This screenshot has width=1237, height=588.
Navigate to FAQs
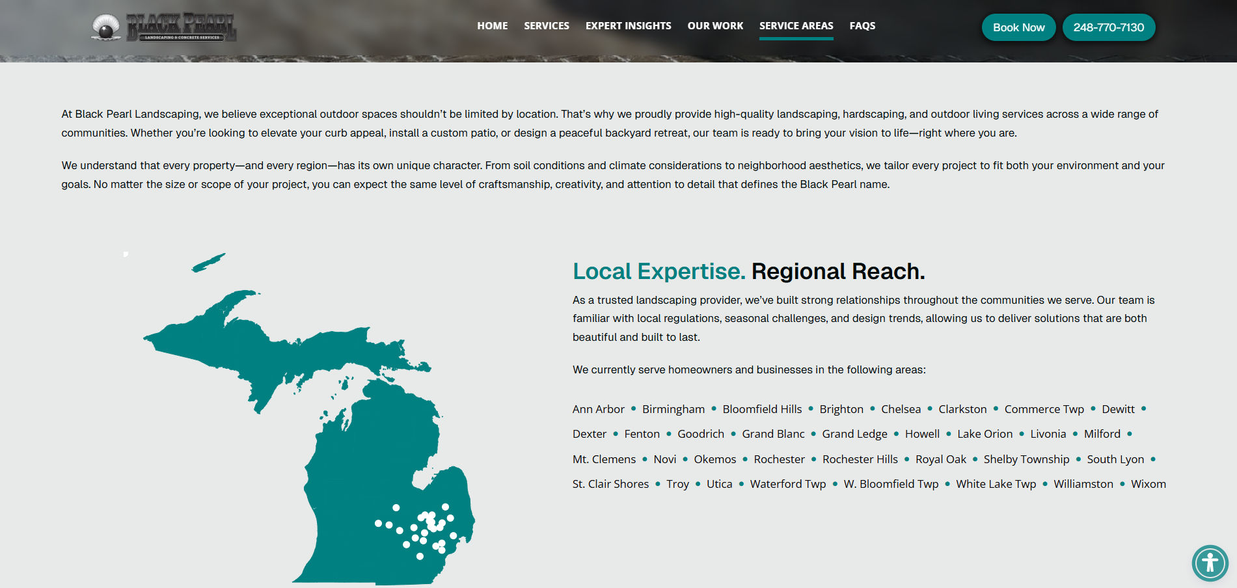[x=862, y=26]
